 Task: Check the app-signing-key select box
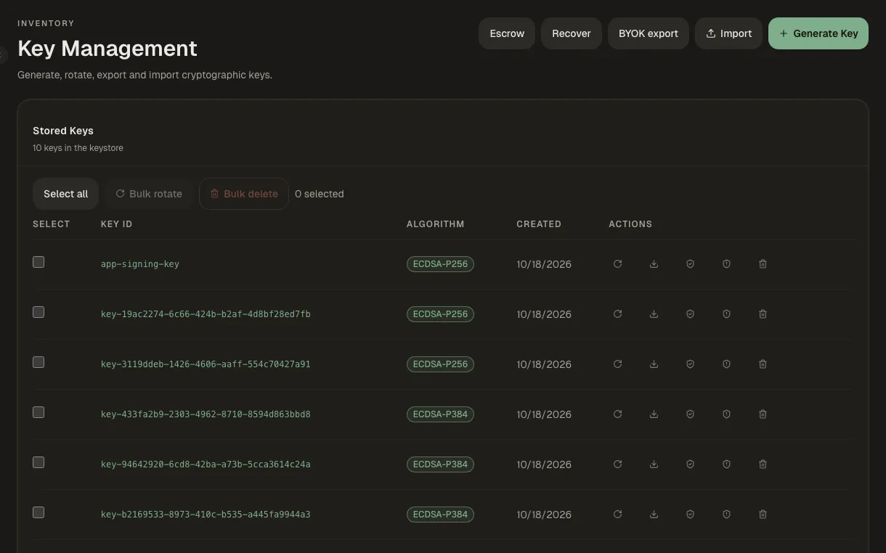[x=38, y=262]
